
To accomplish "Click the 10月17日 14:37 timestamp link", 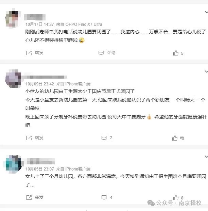I will point(40,25).
